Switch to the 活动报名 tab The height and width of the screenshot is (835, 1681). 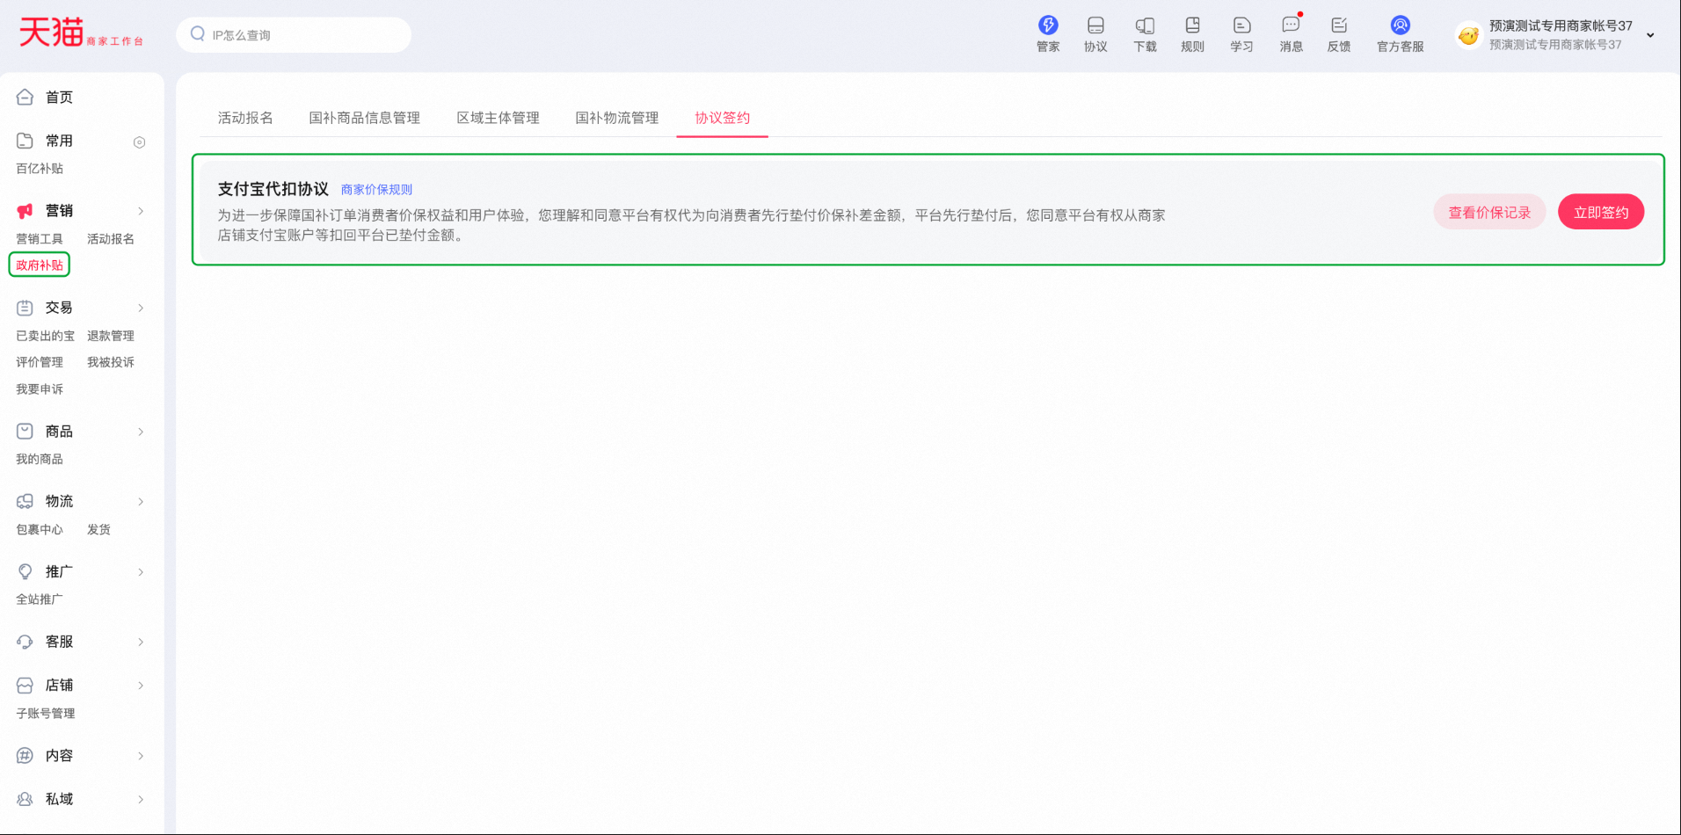pyautogui.click(x=245, y=118)
